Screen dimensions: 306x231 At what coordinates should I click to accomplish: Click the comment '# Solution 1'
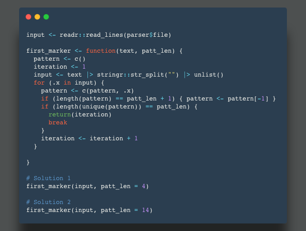pyautogui.click(x=48, y=178)
